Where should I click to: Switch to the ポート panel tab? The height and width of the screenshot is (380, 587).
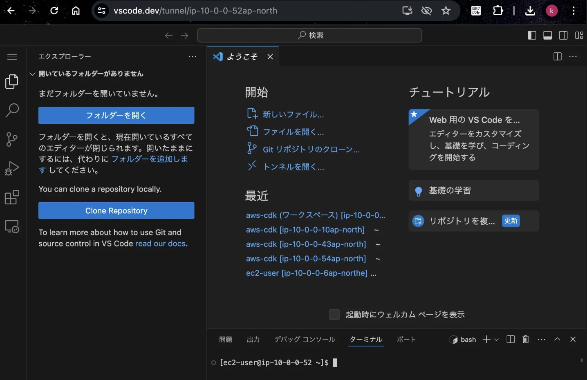pos(406,339)
